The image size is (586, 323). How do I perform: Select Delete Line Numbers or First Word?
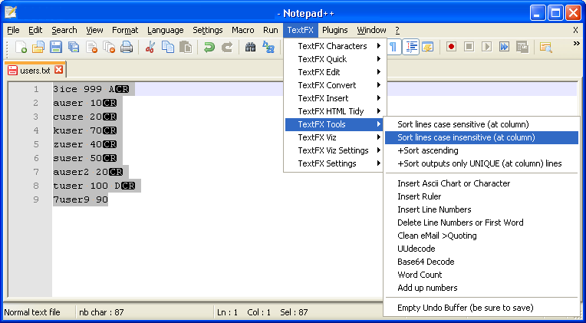[x=482, y=222]
